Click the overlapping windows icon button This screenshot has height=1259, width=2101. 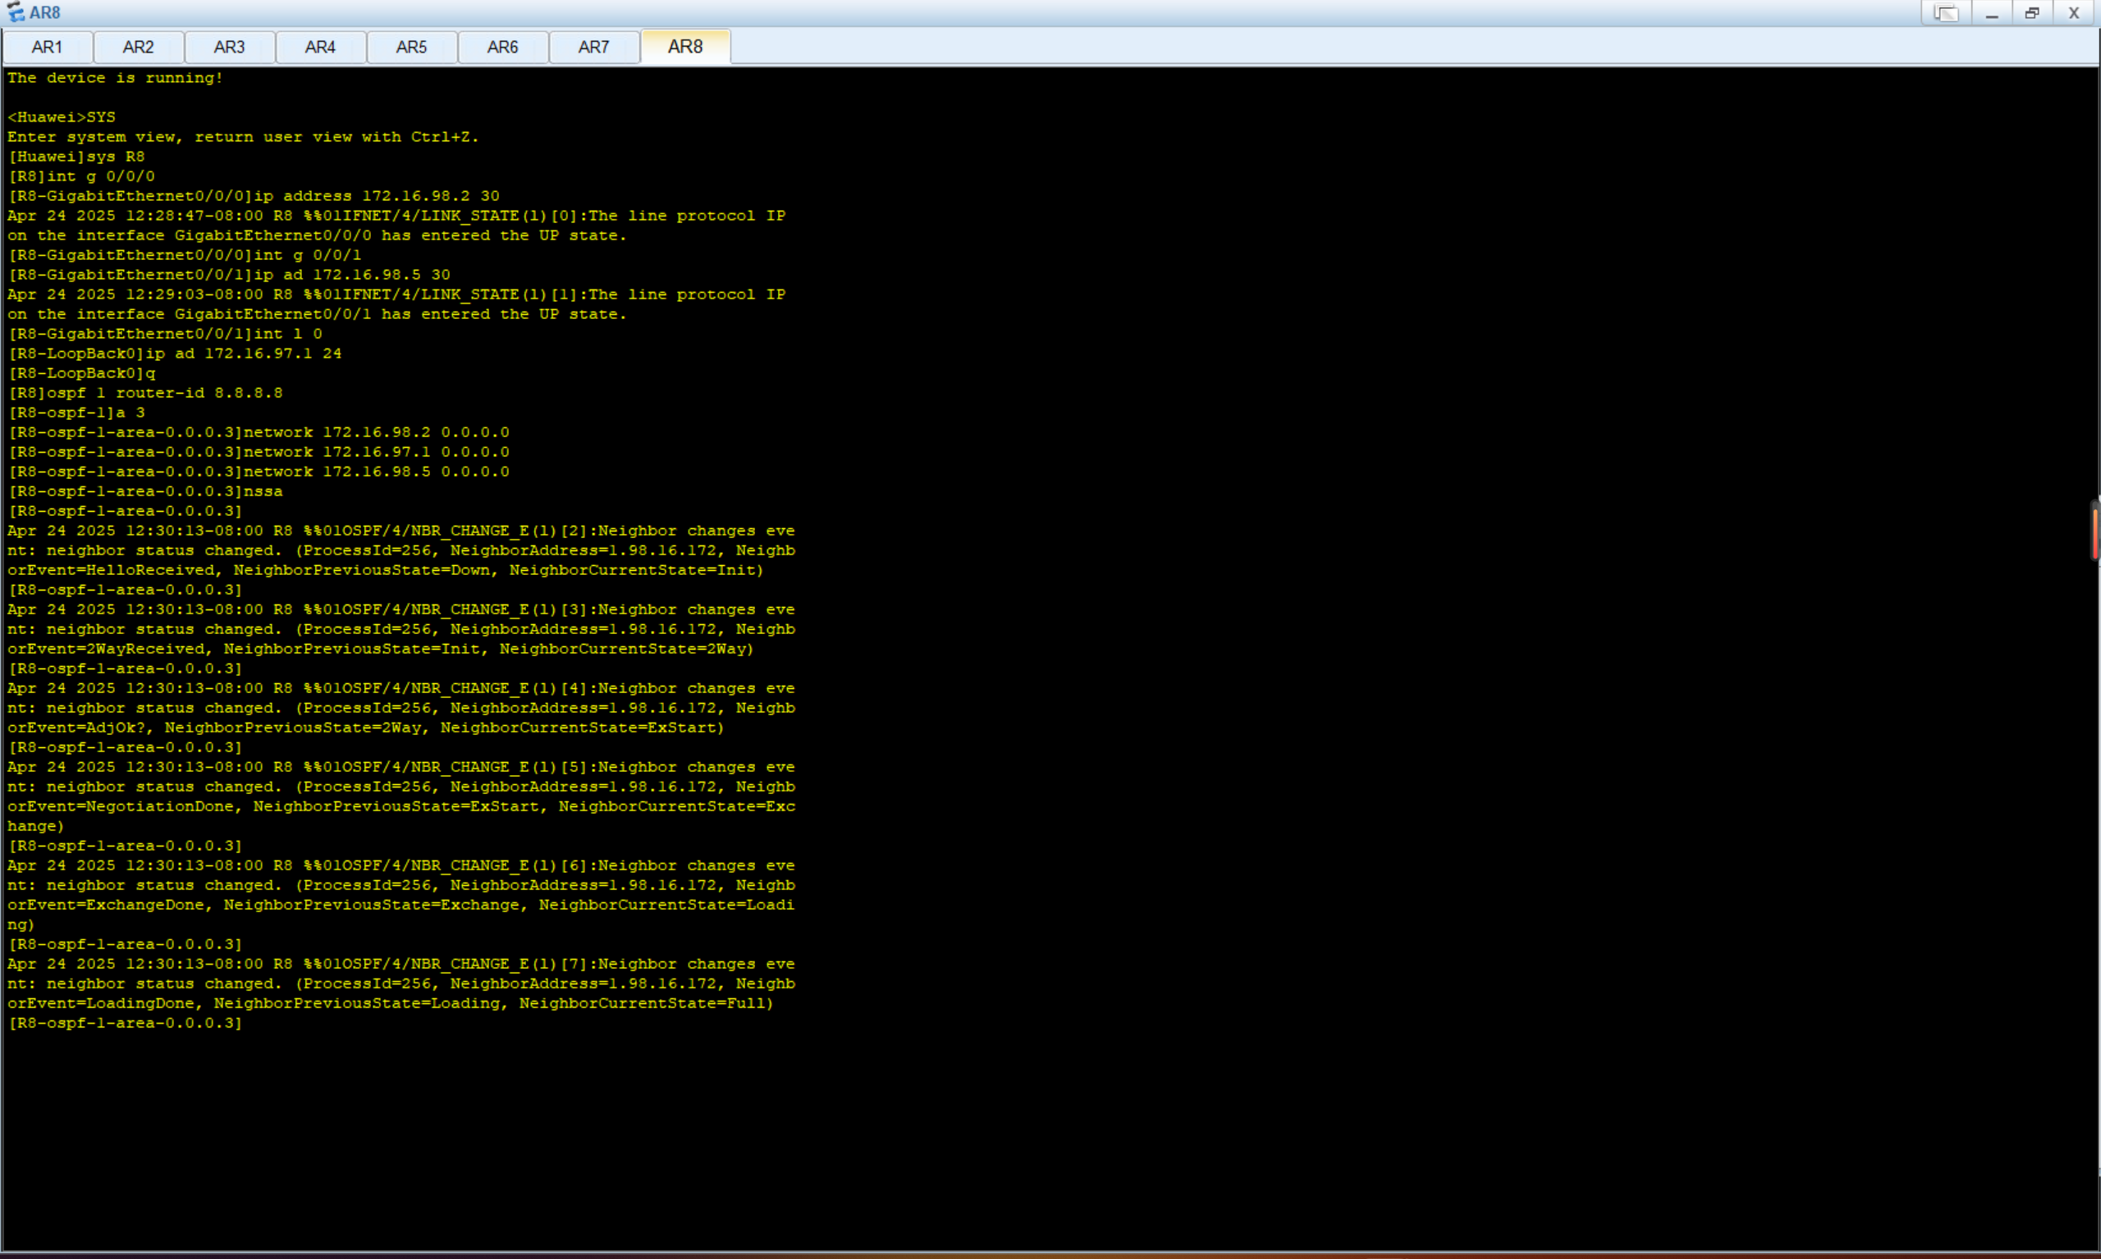1946,13
